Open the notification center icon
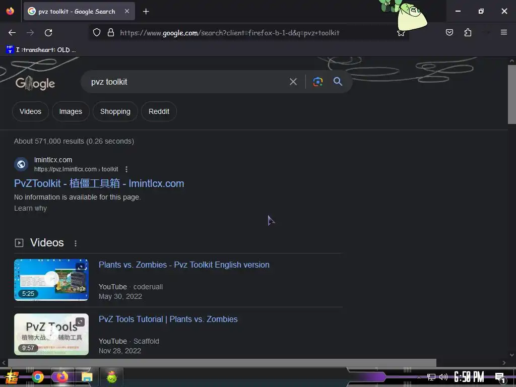Viewport: 516px width, 387px height. pyautogui.click(x=500, y=377)
